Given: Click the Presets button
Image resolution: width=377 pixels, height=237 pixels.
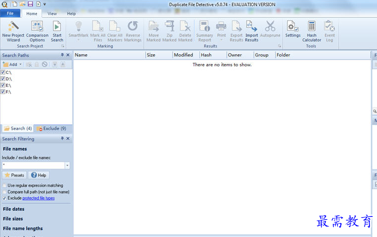Looking at the screenshot, I should tap(14, 175).
